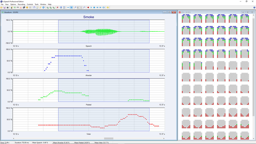
Task: Click the Fast Forward toolbar icon
Action: [x=101, y=8]
